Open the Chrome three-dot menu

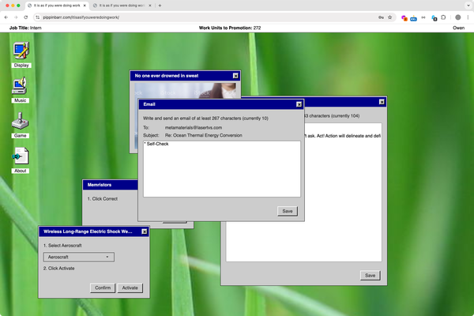click(468, 17)
